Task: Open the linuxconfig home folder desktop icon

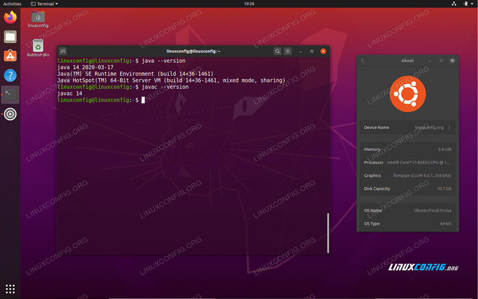Action: pyautogui.click(x=38, y=20)
